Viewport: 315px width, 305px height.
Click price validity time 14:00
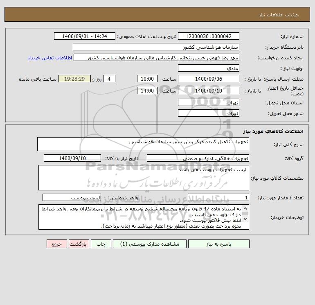(147, 90)
